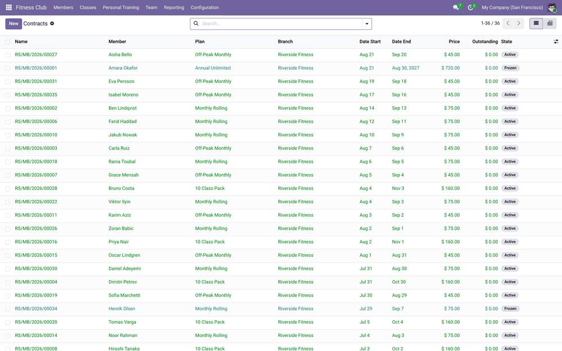
Task: Open contract RS/MB/2026/00011
Action: (x=36, y=215)
